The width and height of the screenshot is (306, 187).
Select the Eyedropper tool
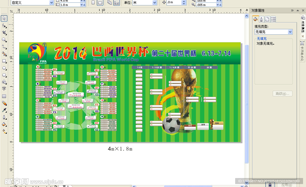4,110
